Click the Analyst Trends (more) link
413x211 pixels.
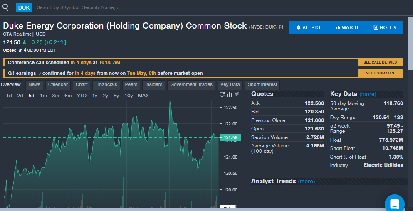coord(307,181)
